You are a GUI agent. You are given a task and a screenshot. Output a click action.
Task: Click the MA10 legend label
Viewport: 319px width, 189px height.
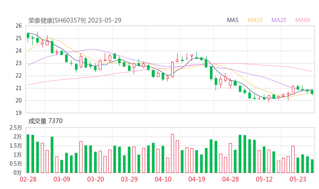[x=255, y=20]
